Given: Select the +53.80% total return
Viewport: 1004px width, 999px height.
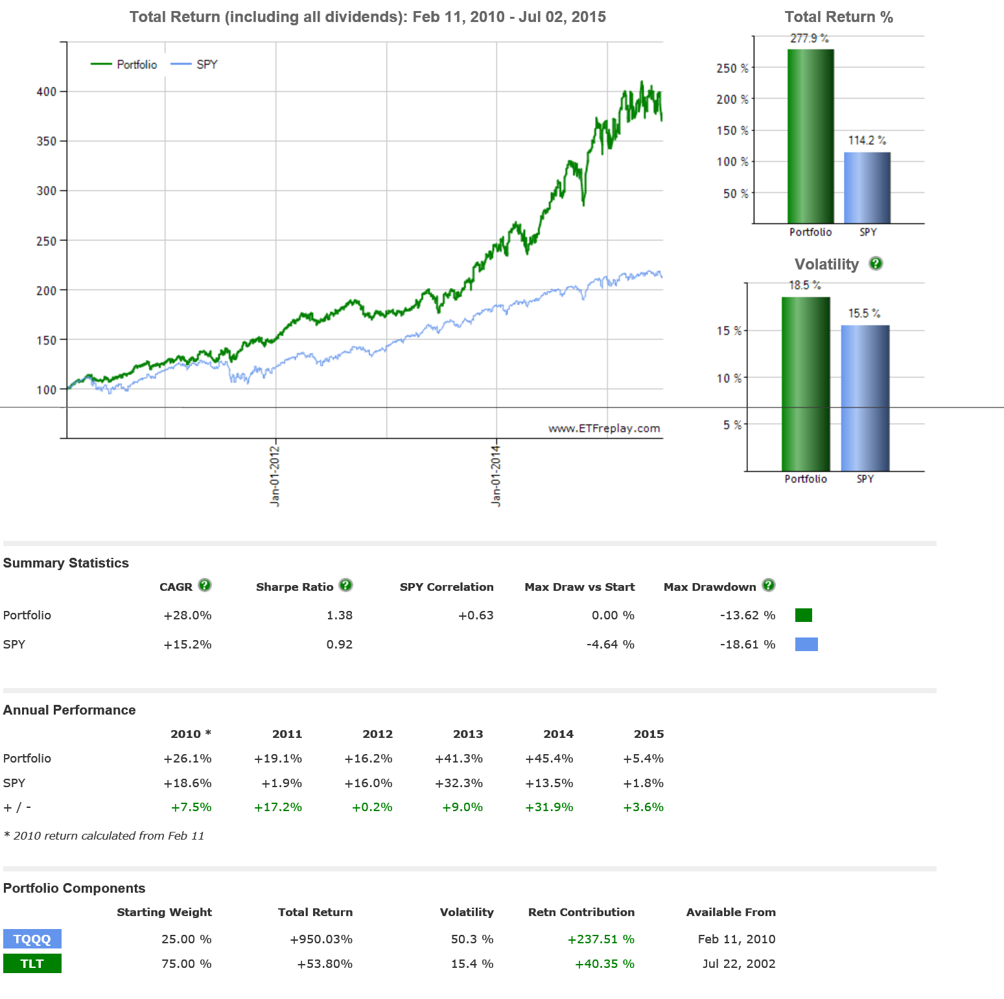Looking at the screenshot, I should pos(325,964).
